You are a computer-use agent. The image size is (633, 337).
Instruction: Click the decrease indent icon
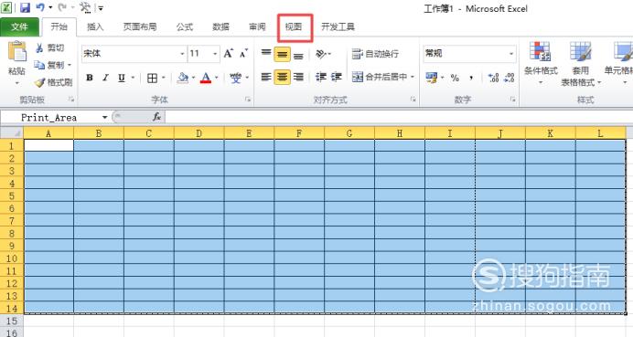[x=320, y=77]
